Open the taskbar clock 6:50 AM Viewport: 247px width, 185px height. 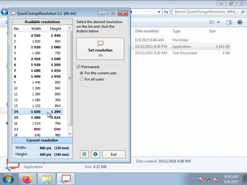[231, 179]
